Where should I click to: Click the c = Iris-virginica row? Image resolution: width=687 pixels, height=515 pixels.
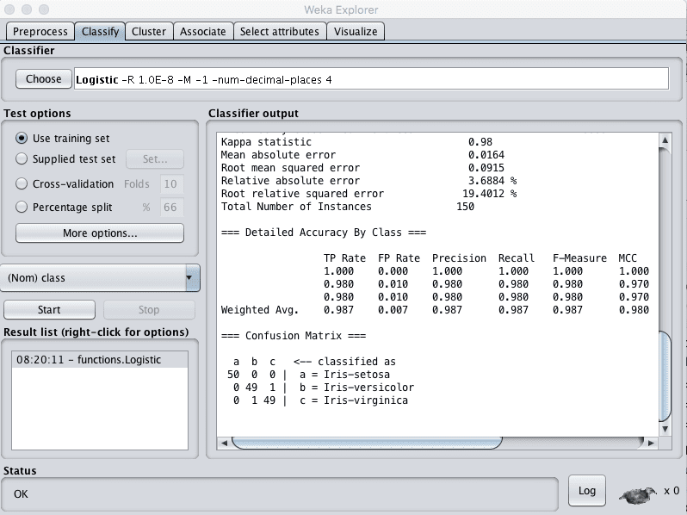tap(320, 400)
